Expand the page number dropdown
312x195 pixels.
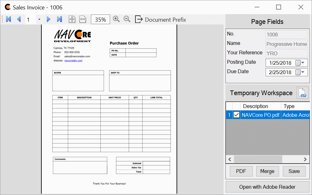[x=39, y=19]
